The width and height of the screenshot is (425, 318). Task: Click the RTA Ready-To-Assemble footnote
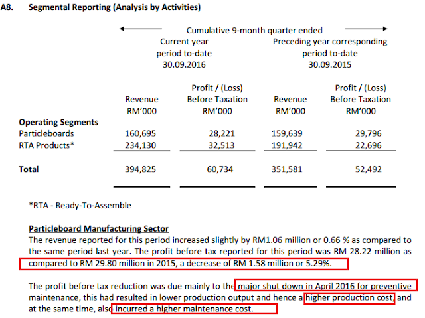tap(80, 206)
